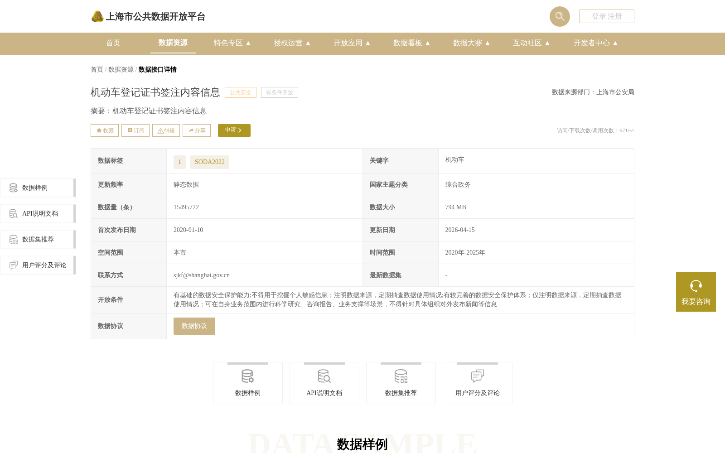Open sidebar 数据集推荐 item

pos(38,240)
